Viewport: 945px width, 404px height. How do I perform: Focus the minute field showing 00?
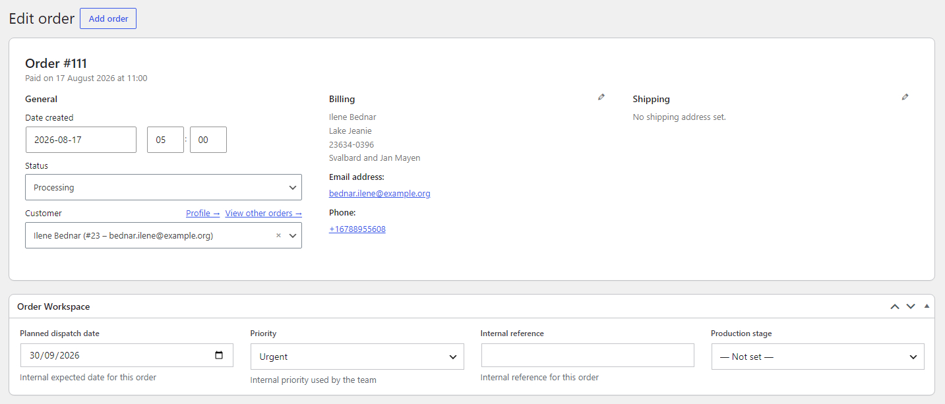tap(208, 140)
